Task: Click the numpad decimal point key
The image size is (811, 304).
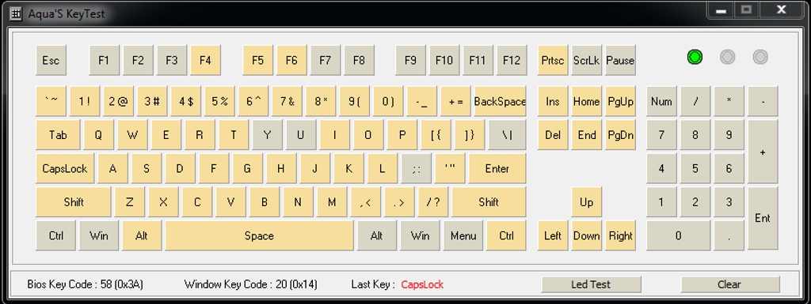Action: pyautogui.click(x=729, y=235)
